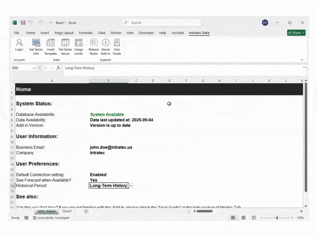Open the Name Box dropdown arrow
The height and width of the screenshot is (237, 317).
(34, 68)
